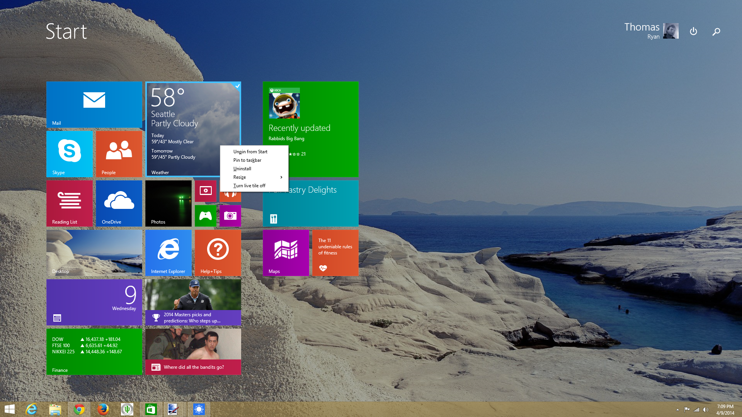Click the power options icon
The height and width of the screenshot is (417, 742).
[x=693, y=31]
